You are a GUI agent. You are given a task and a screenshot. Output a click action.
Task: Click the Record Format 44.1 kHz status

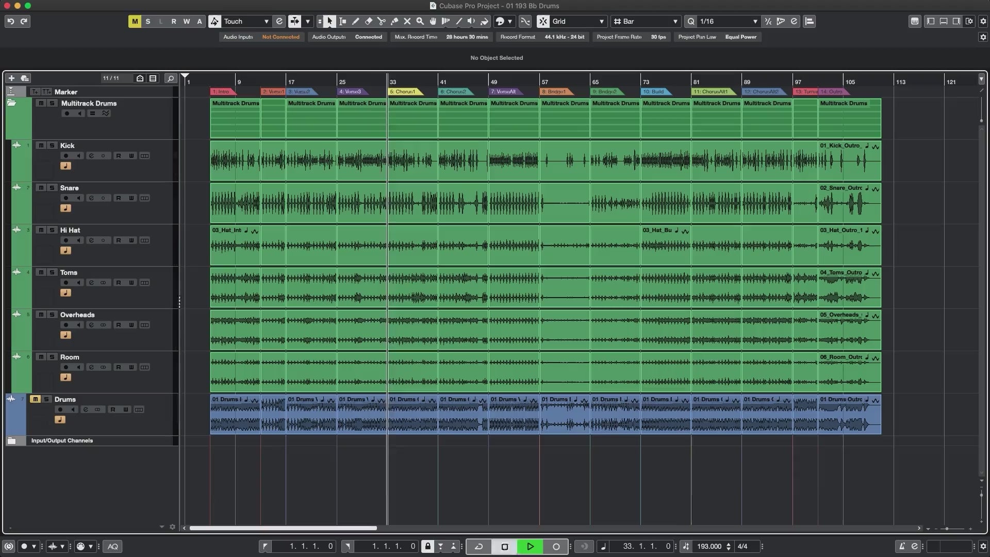click(542, 37)
